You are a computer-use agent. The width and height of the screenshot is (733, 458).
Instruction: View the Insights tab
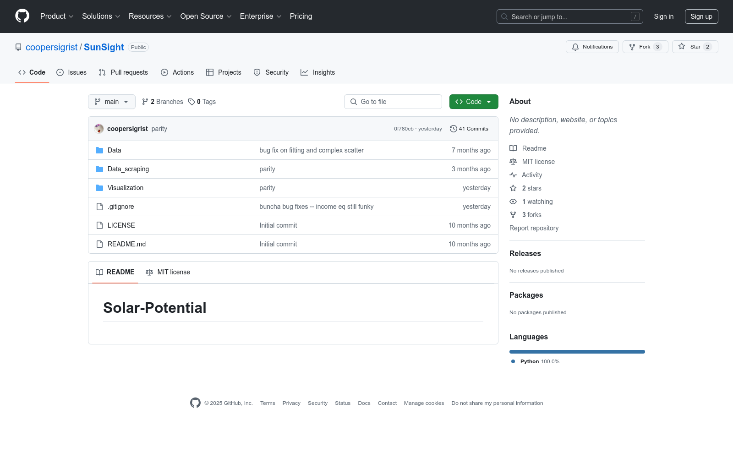click(318, 72)
